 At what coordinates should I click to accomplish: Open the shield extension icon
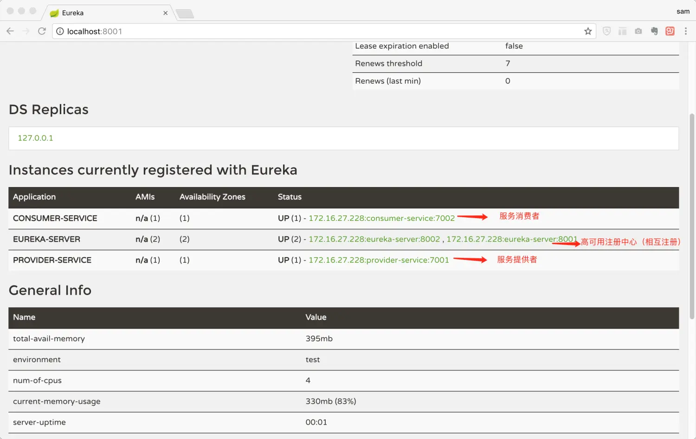point(606,31)
